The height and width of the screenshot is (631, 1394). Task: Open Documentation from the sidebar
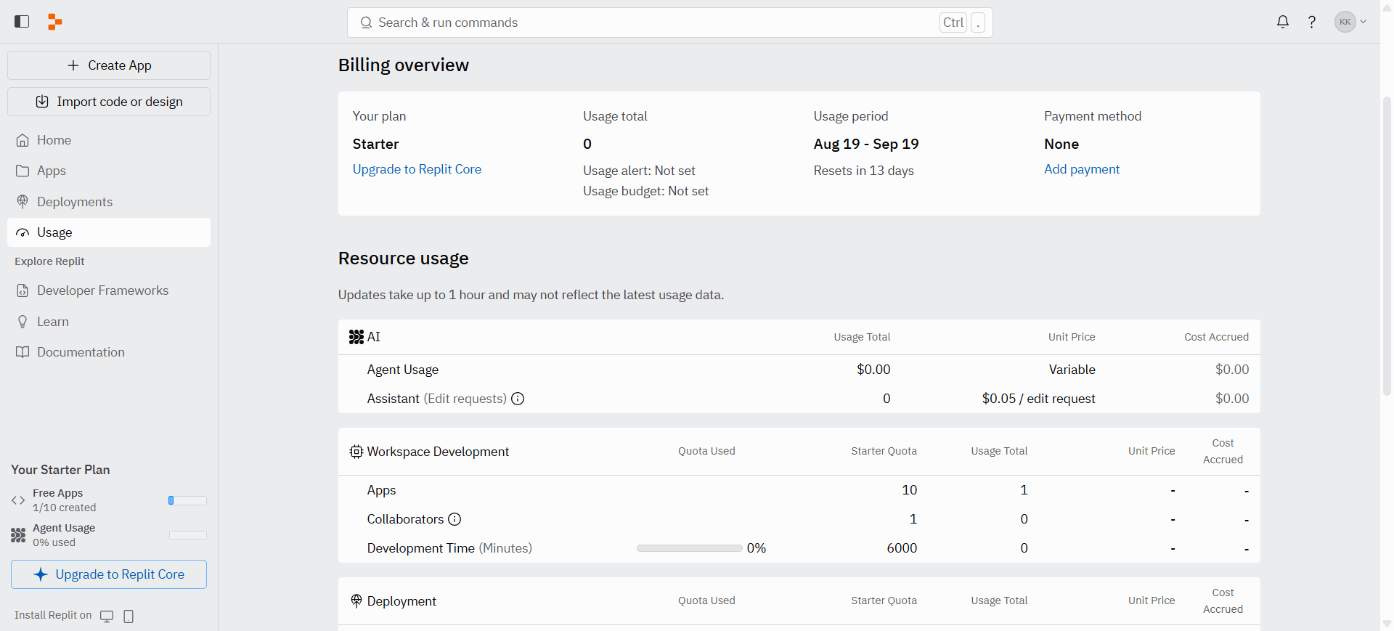pos(109,352)
